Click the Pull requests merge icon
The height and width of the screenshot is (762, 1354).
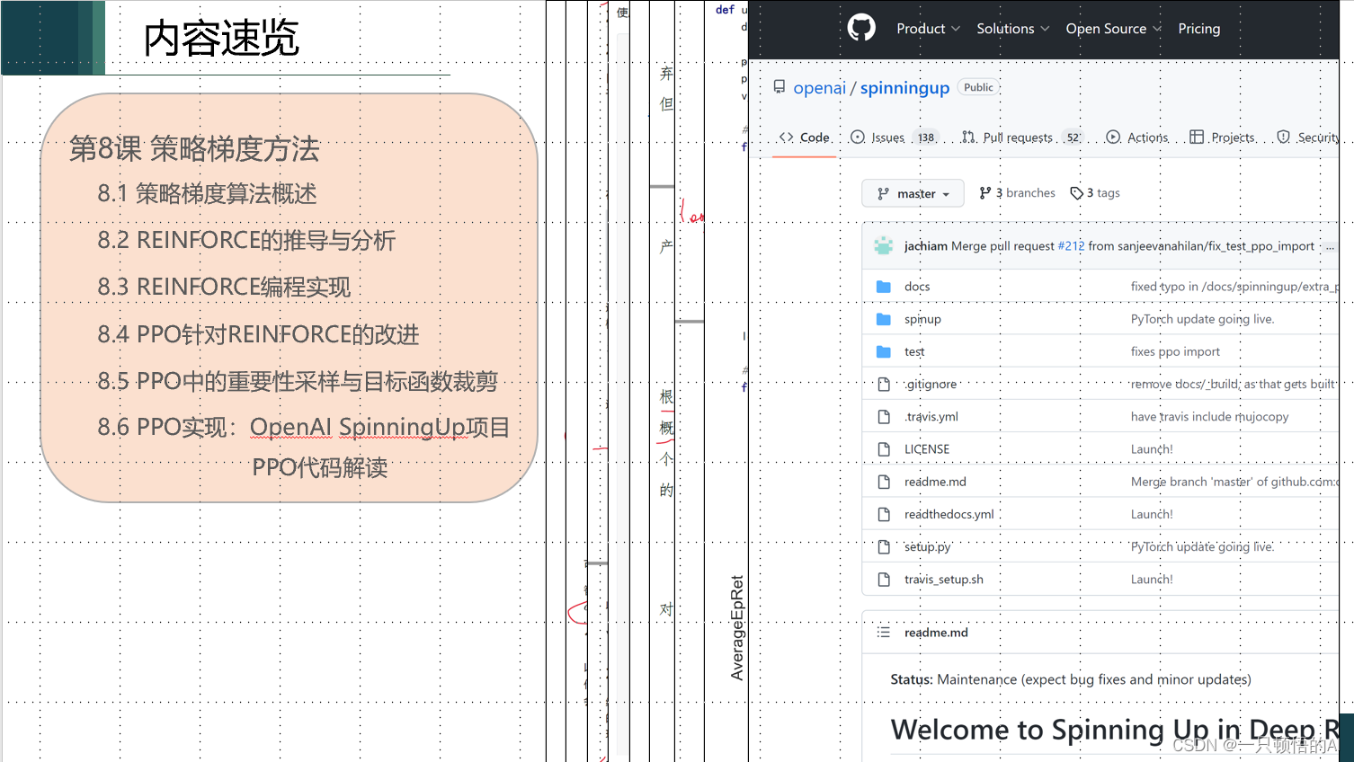pos(968,137)
